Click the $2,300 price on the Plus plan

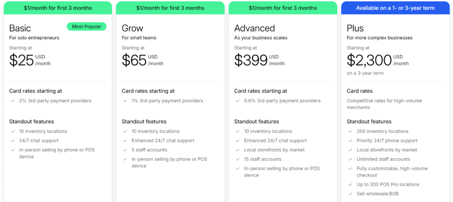pos(369,60)
